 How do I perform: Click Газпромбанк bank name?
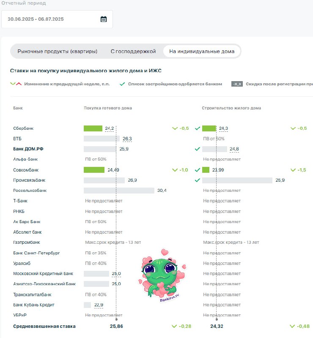27,242
